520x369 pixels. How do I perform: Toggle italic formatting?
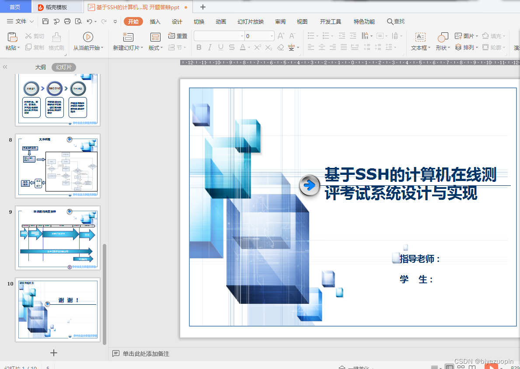209,47
